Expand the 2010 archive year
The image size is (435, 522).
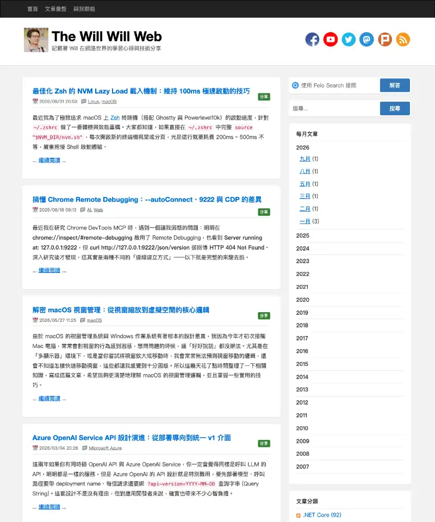coord(302,428)
